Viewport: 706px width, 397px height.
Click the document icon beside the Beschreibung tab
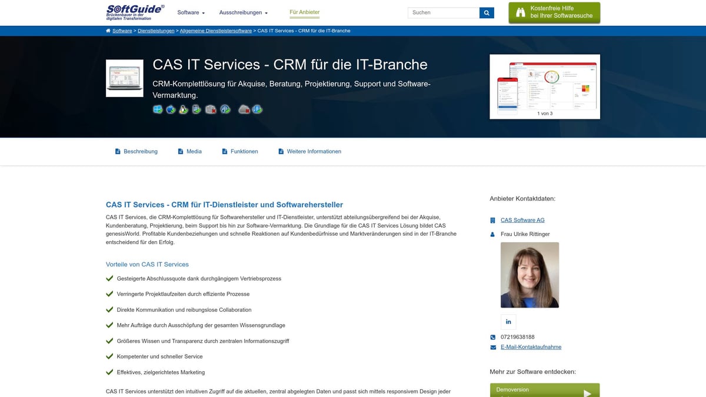[x=118, y=151]
